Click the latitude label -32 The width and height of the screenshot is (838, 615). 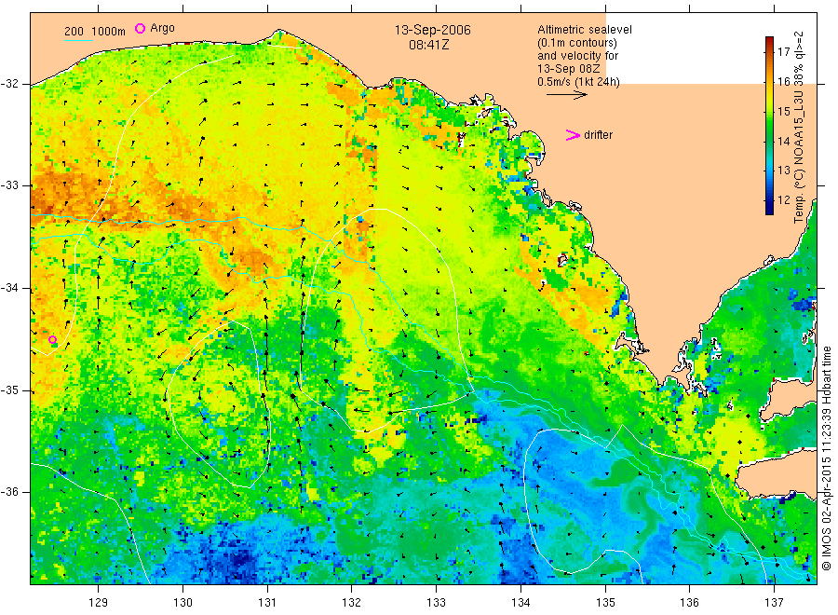[x=9, y=84]
